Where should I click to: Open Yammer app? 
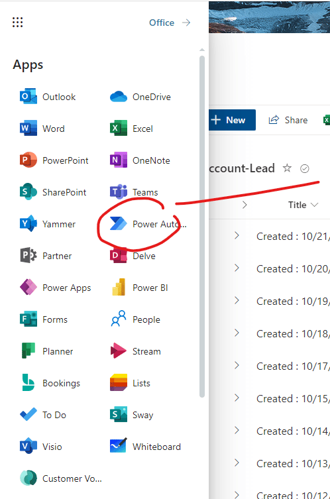coord(48,224)
